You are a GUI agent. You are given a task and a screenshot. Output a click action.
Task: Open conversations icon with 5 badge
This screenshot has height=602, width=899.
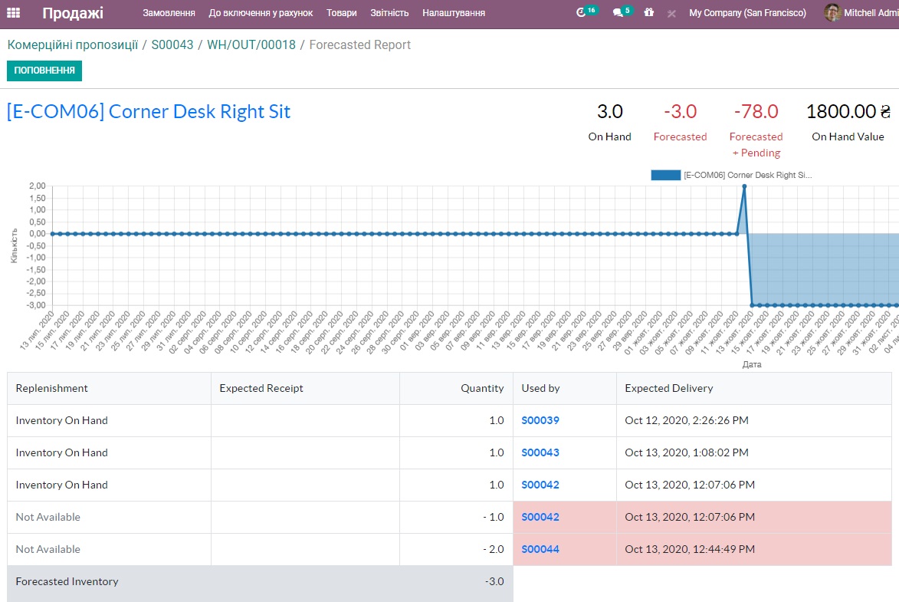click(x=618, y=13)
